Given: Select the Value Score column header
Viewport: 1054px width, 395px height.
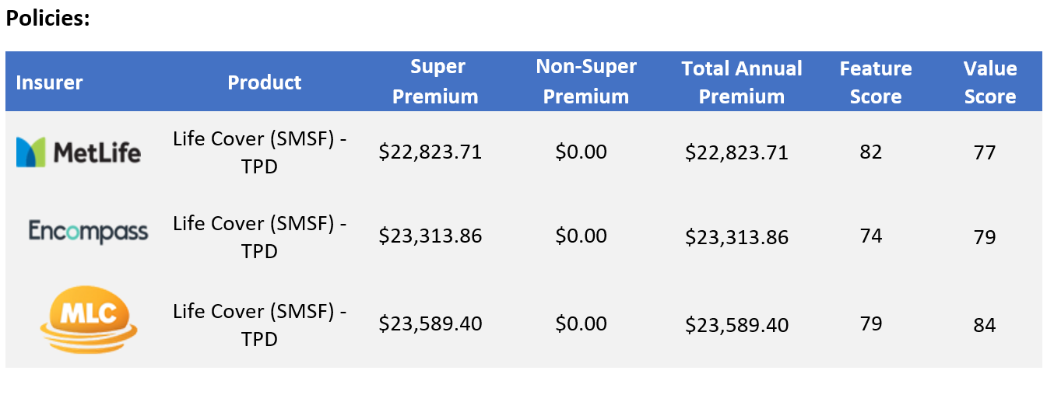Looking at the screenshot, I should 990,82.
